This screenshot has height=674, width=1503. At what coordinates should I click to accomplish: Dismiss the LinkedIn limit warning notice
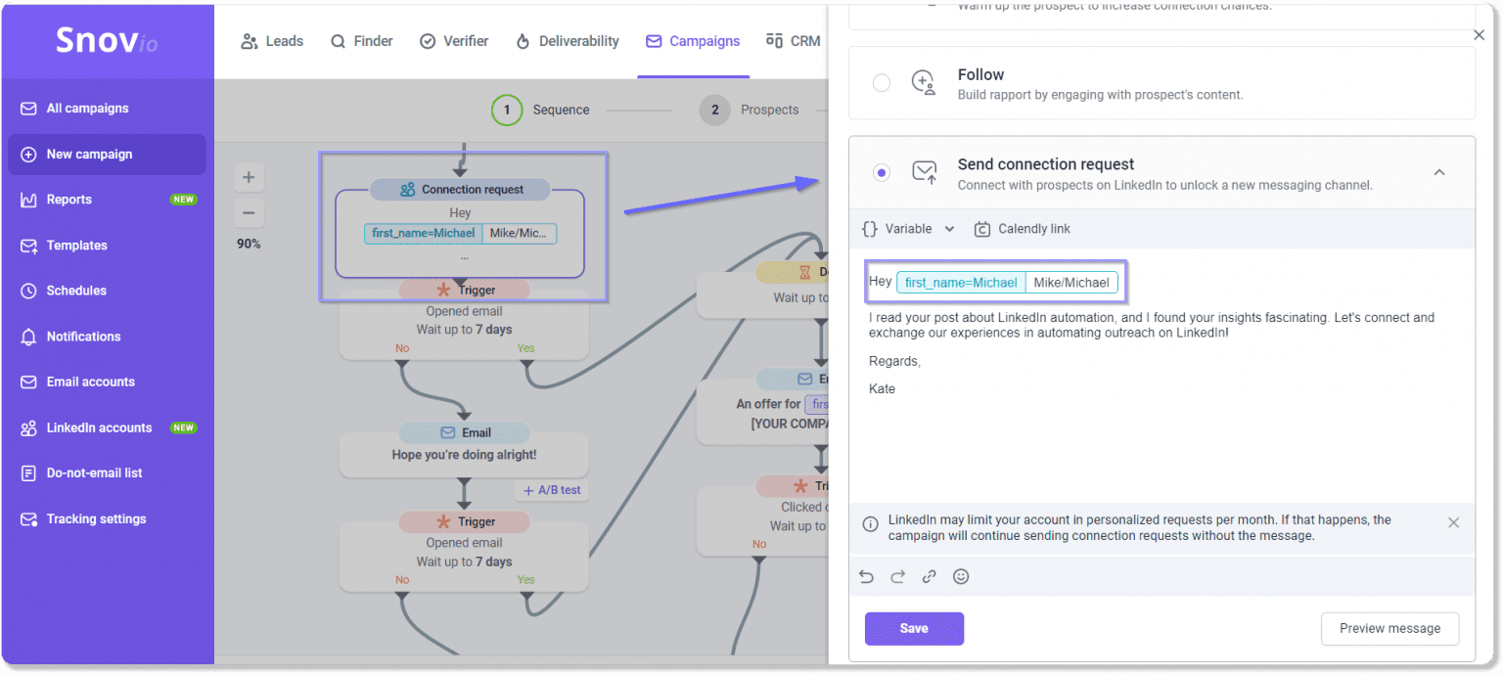[1454, 522]
